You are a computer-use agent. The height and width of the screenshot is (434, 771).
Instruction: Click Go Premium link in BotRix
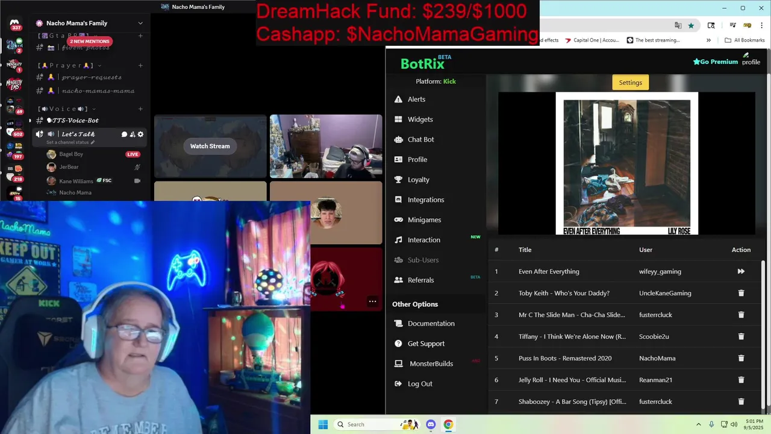(715, 61)
